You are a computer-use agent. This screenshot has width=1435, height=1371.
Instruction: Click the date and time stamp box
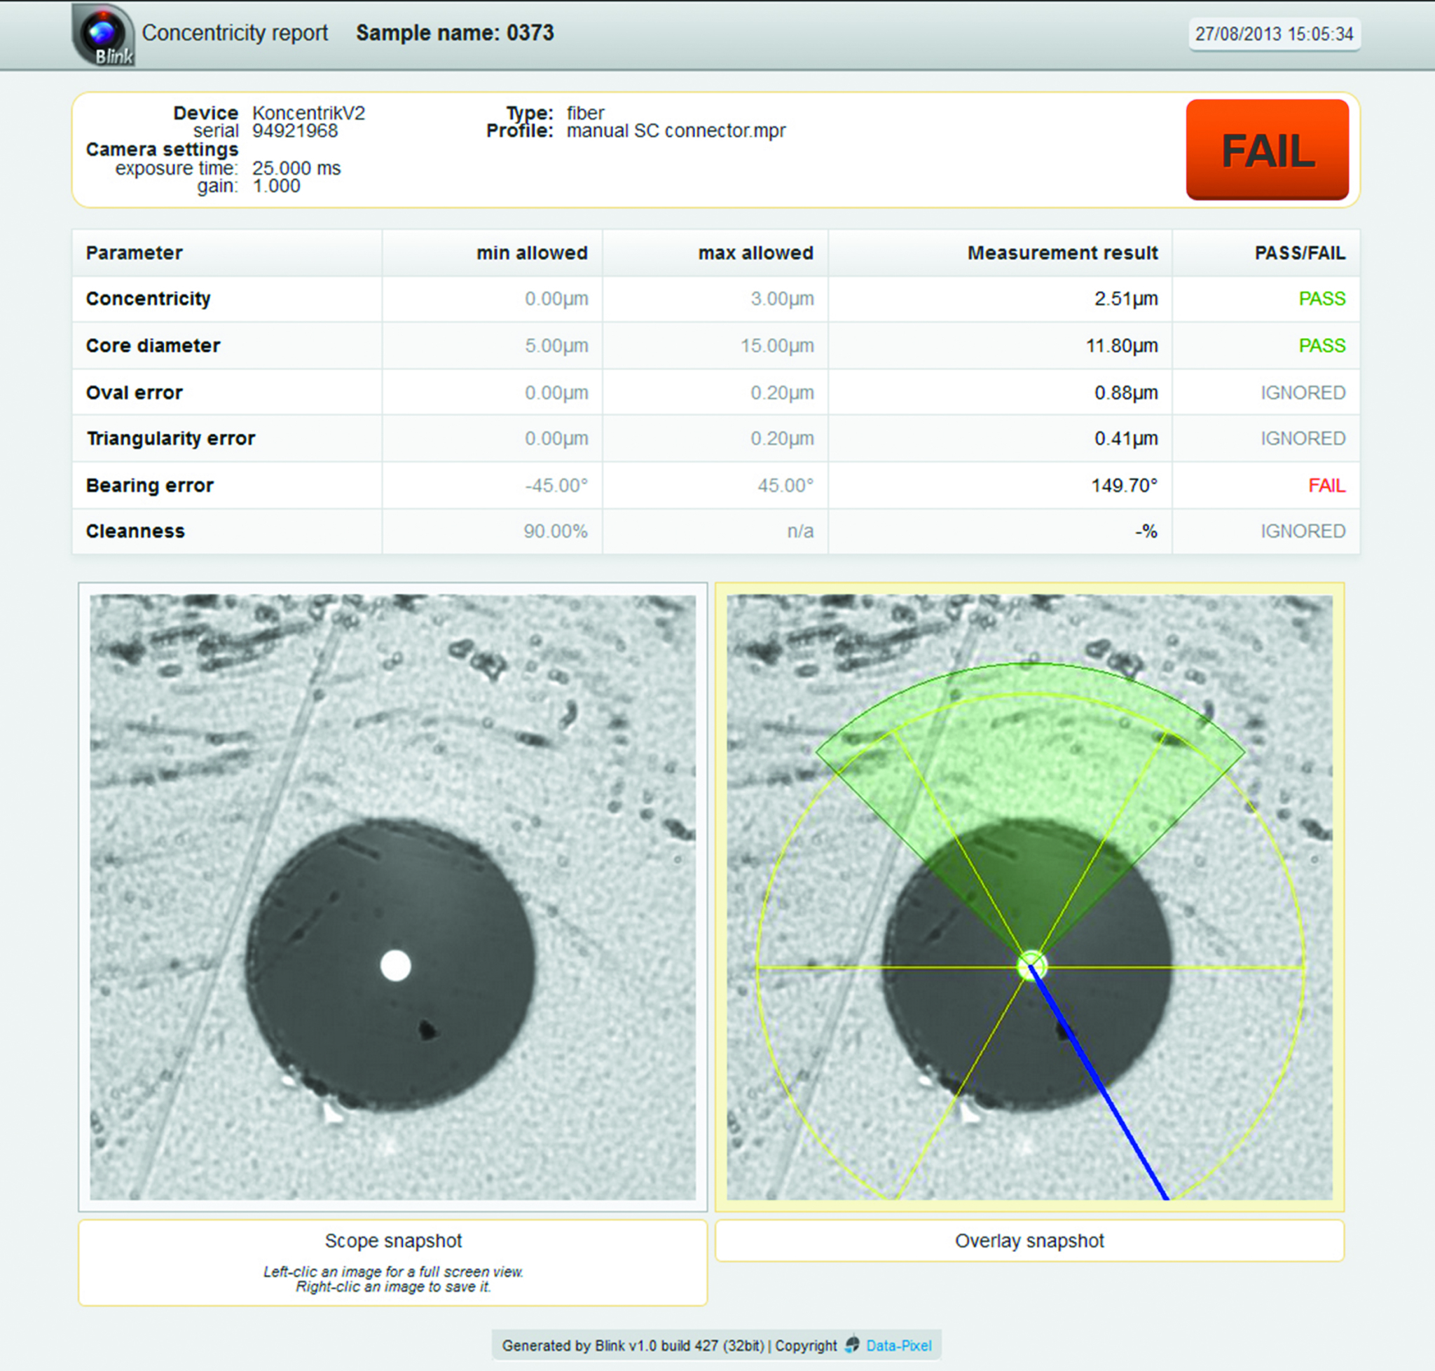coord(1274,34)
